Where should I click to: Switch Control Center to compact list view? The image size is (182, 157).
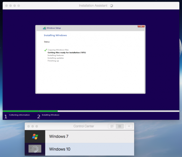[120, 126]
